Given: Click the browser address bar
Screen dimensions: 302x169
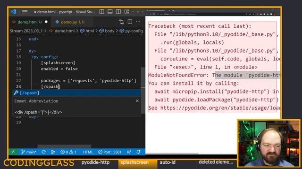Looking at the screenshot, I should pyautogui.click(x=200, y=14).
